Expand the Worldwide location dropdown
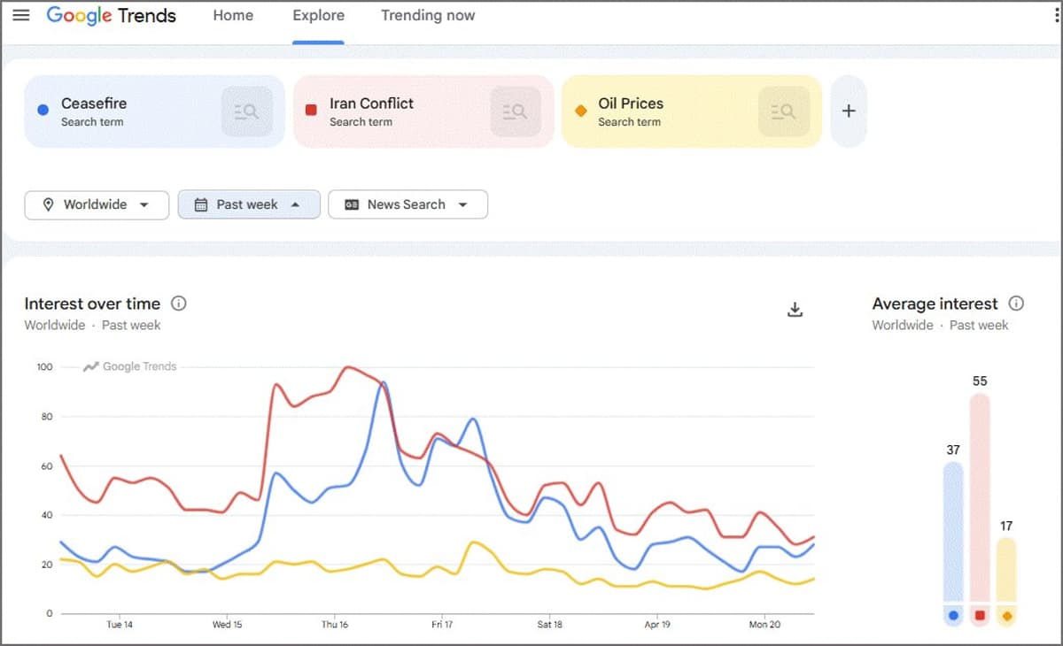The height and width of the screenshot is (646, 1063). pyautogui.click(x=97, y=204)
